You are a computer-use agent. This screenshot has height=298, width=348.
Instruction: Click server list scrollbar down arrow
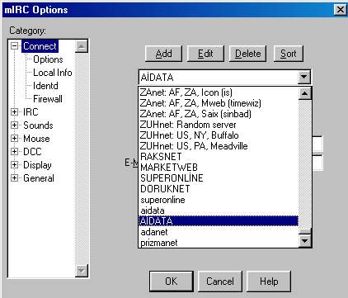304,241
